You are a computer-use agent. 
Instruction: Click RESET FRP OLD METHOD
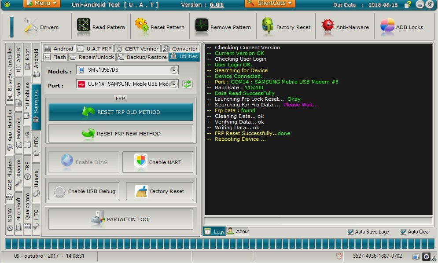click(x=121, y=112)
